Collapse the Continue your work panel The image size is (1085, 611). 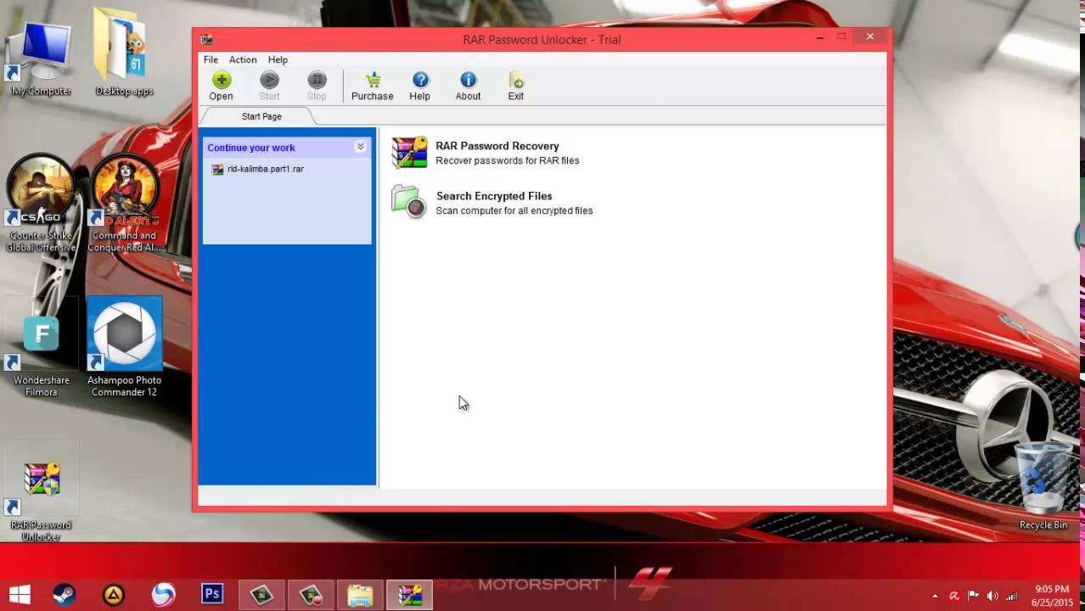coord(360,147)
